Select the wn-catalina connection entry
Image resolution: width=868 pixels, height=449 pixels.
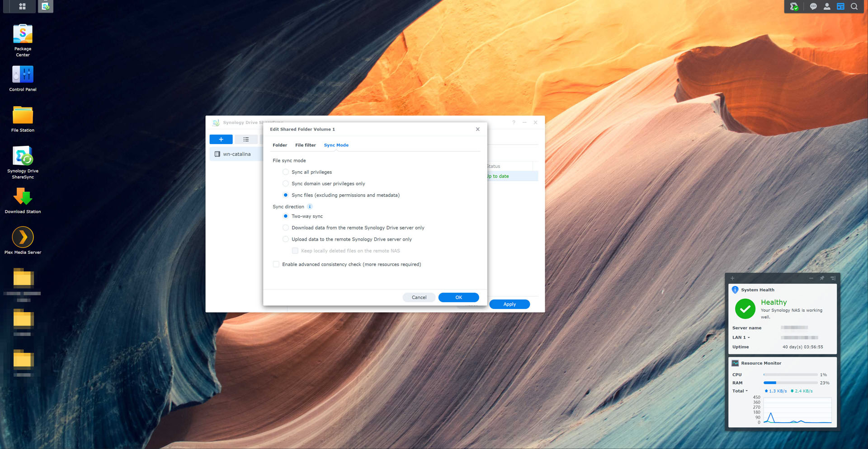[x=236, y=154]
